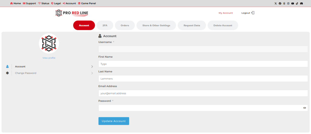Click the View profile link
Image resolution: width=311 pixels, height=134 pixels.
pyautogui.click(x=49, y=58)
